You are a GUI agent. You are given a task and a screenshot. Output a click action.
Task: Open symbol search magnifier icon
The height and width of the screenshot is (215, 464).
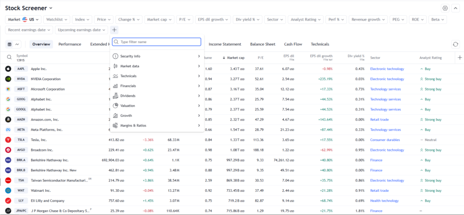9,57
